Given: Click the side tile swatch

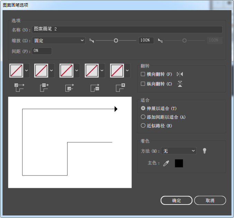Looking at the screenshot, I should pyautogui.click(x=41, y=71).
